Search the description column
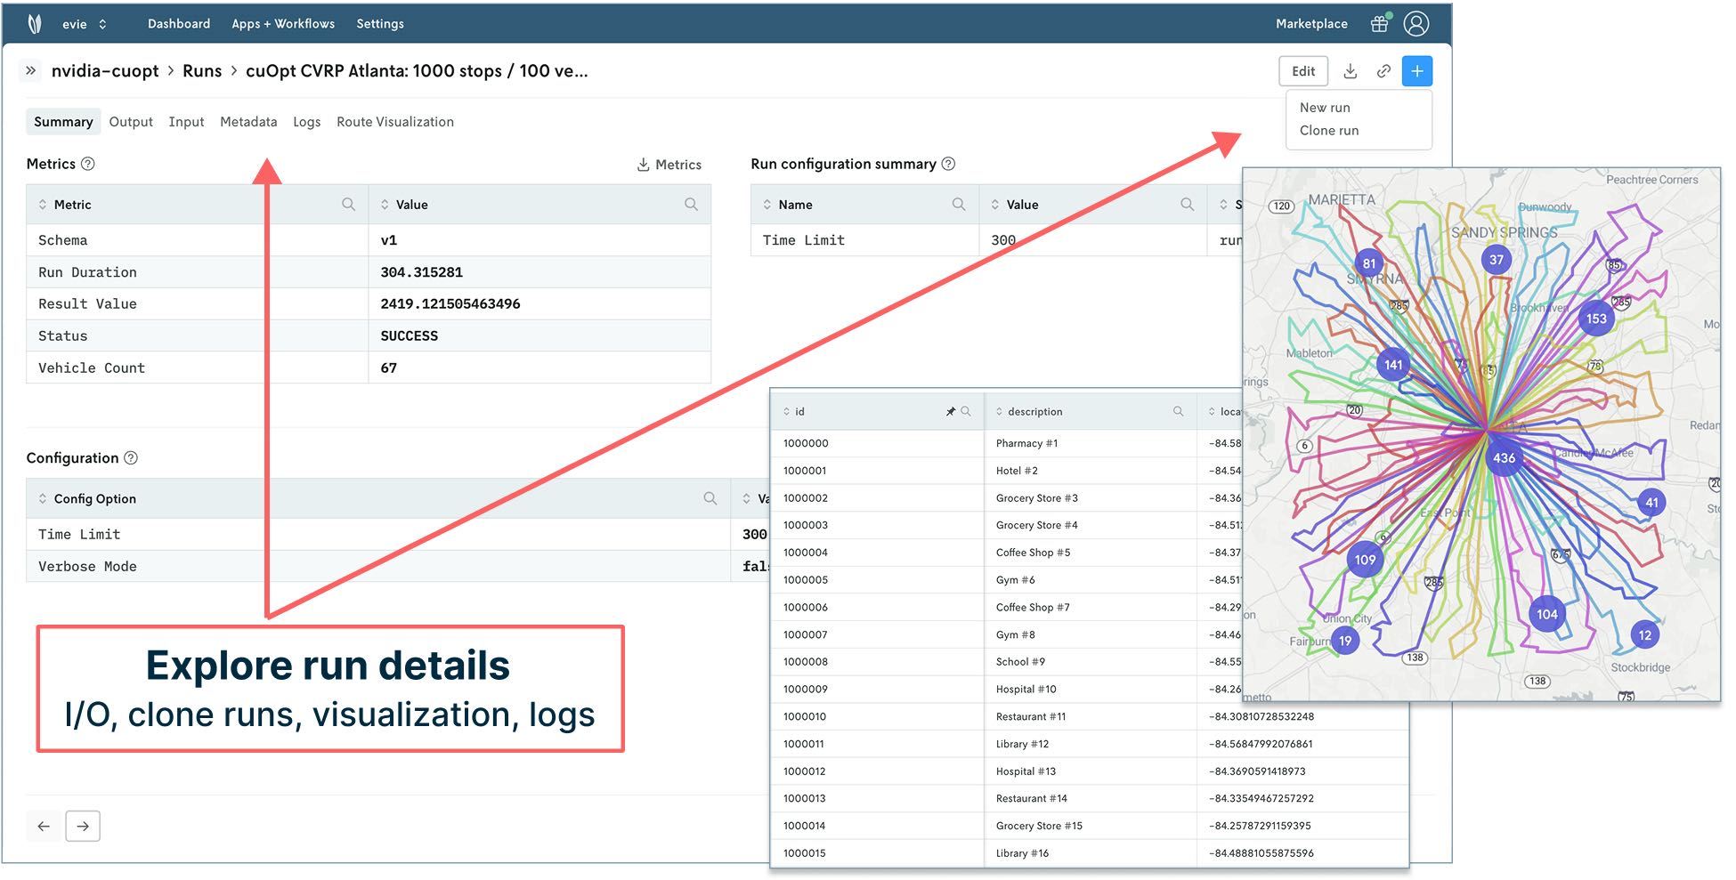Image resolution: width=1736 pixels, height=880 pixels. (1179, 412)
